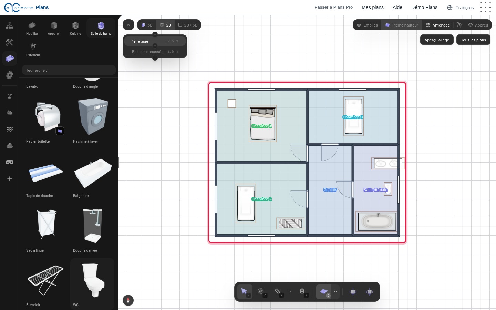Click the plus icon in left sidebar
The width and height of the screenshot is (496, 310).
pos(10,179)
